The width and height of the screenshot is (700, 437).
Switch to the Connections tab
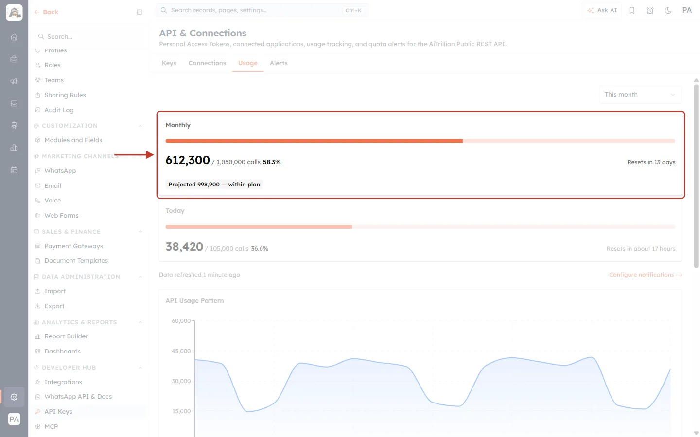[207, 63]
